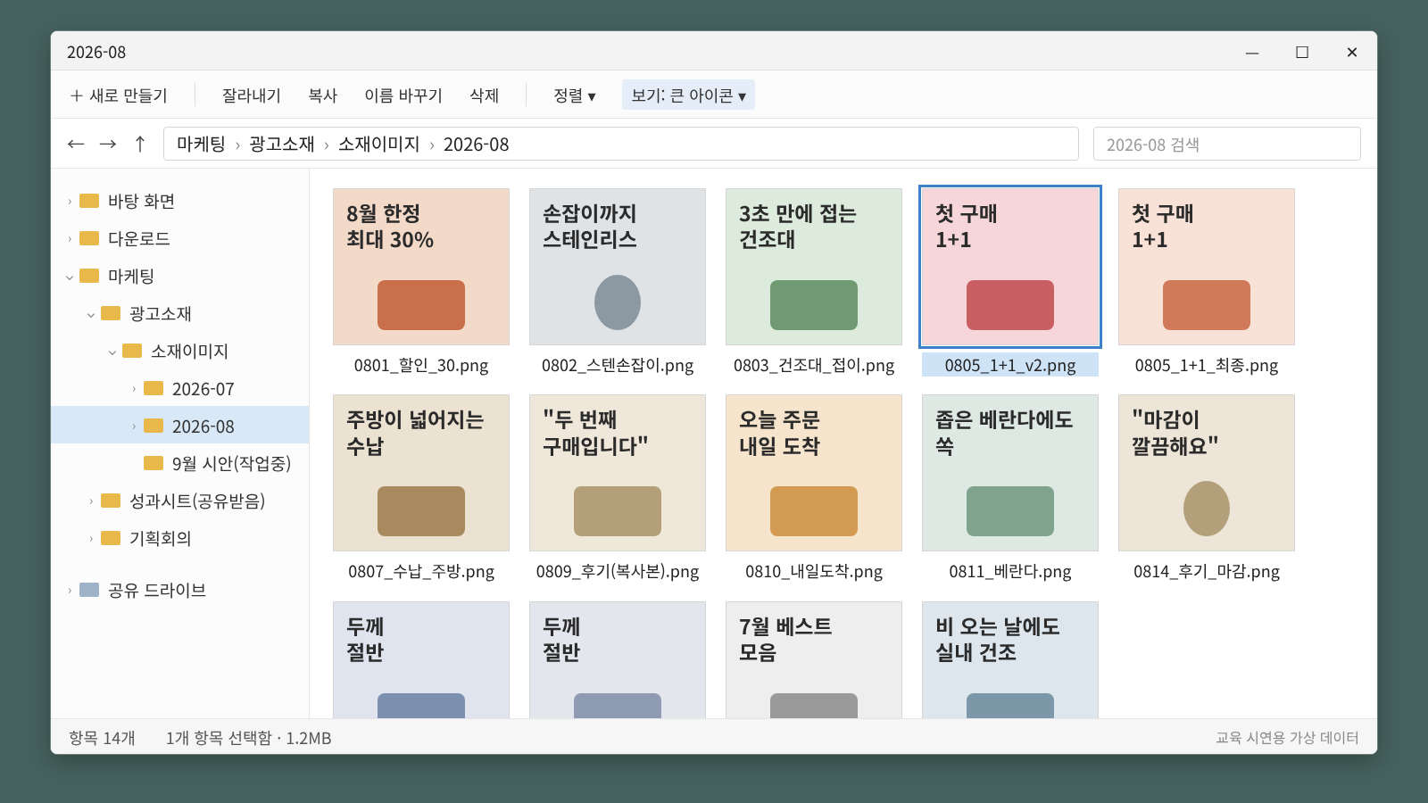This screenshot has height=803, width=1428.
Task: Collapse the 광고소재 tree node
Action: [91, 314]
